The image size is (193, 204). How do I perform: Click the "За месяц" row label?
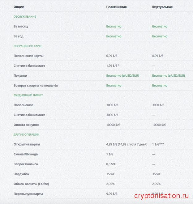[x=21, y=27]
